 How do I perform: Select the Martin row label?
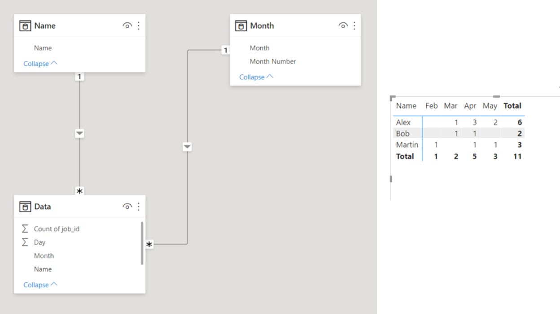(407, 145)
